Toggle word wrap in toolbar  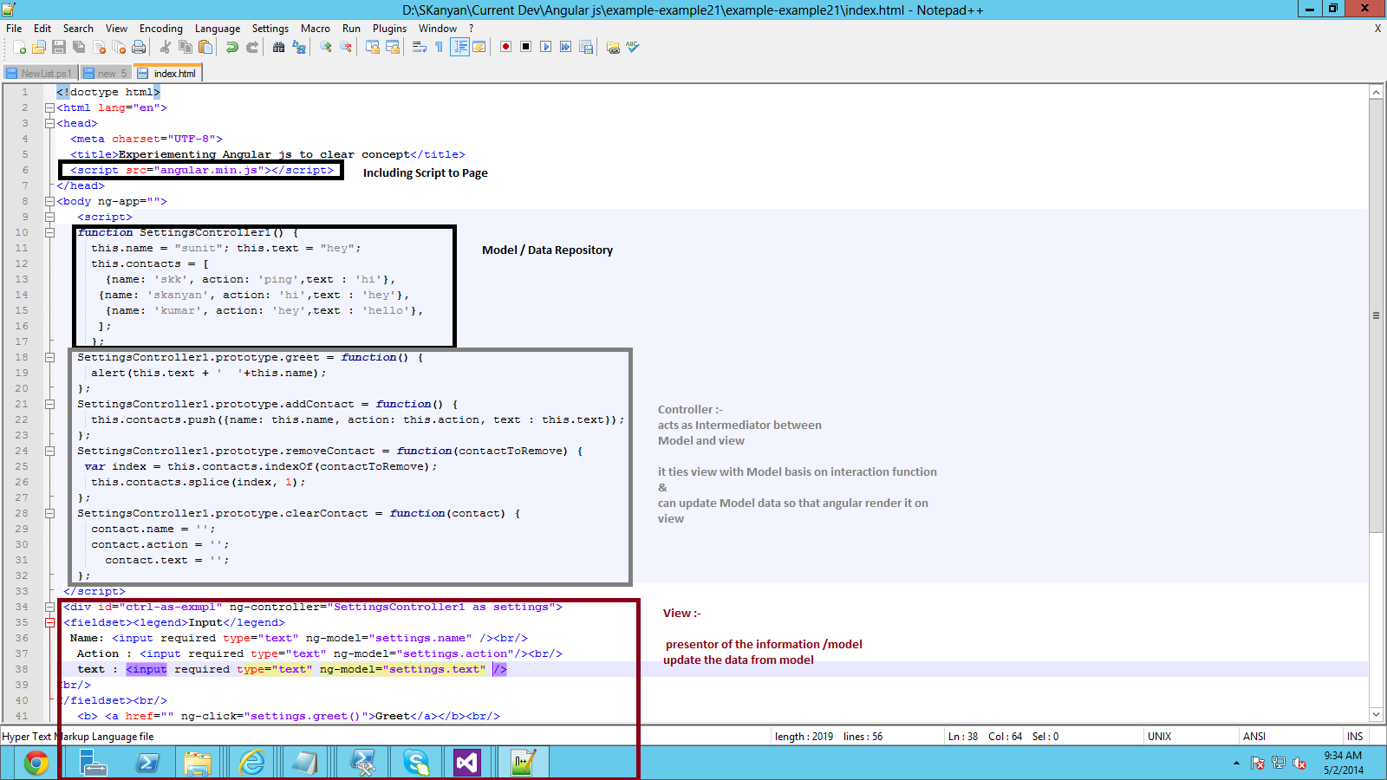coord(420,48)
